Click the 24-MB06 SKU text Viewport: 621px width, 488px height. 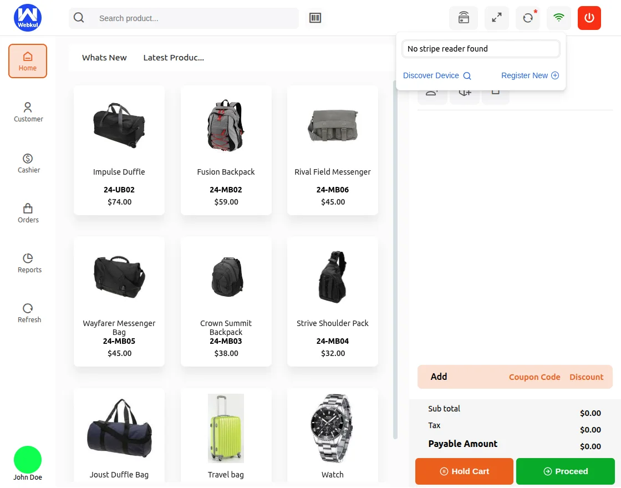point(333,190)
